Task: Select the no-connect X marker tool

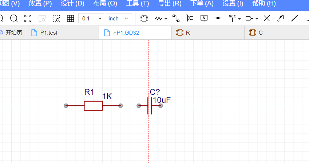Action: point(267,18)
